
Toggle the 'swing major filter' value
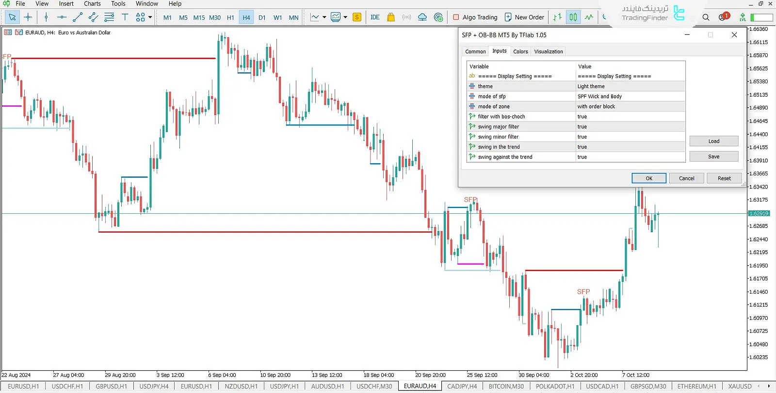coord(630,127)
